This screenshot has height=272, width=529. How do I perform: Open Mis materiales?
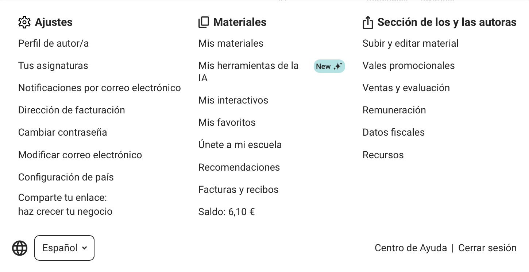pos(231,43)
